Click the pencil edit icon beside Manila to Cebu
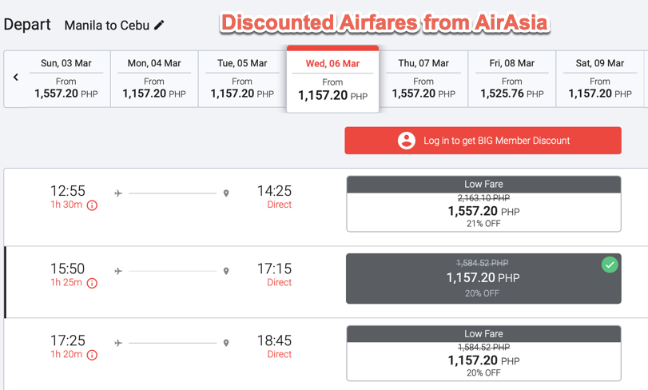This screenshot has width=648, height=390. tap(160, 25)
